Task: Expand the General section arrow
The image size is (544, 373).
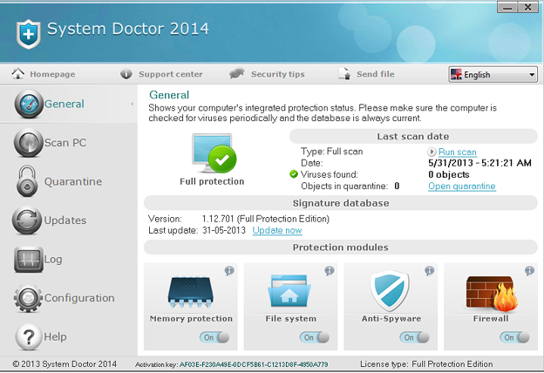Action: (133, 104)
